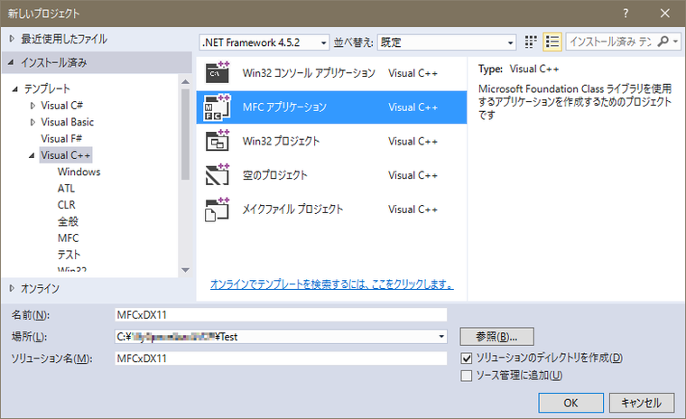Click the tree scrollbar up arrow
Screen dimensions: 686x419
click(185, 82)
